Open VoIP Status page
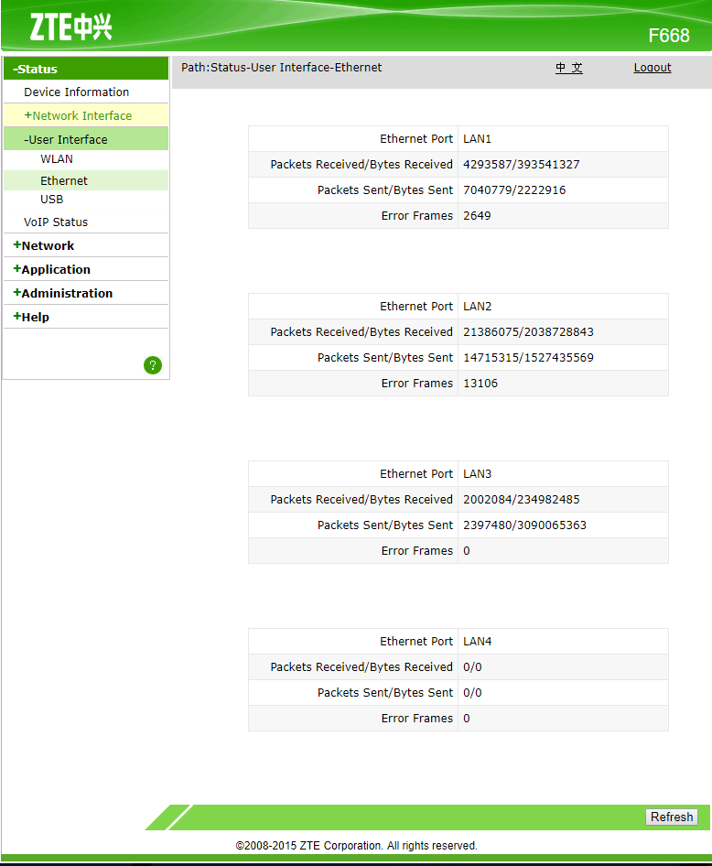712x866 pixels. click(56, 222)
